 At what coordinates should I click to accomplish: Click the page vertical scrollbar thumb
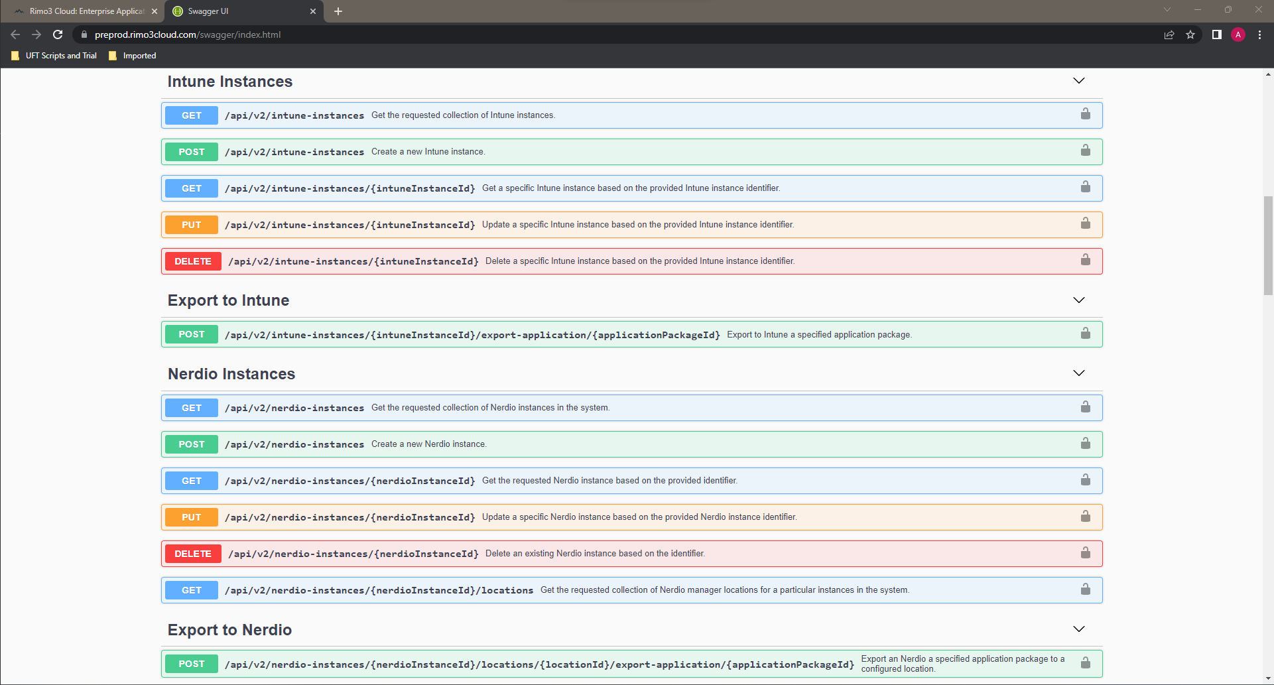(1268, 245)
